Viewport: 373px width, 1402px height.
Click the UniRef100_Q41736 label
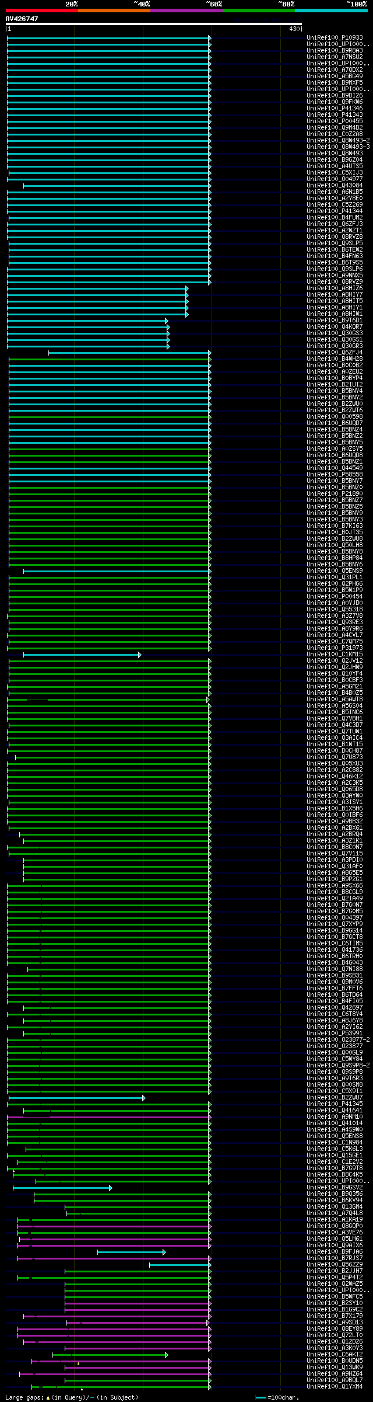(x=335, y=950)
